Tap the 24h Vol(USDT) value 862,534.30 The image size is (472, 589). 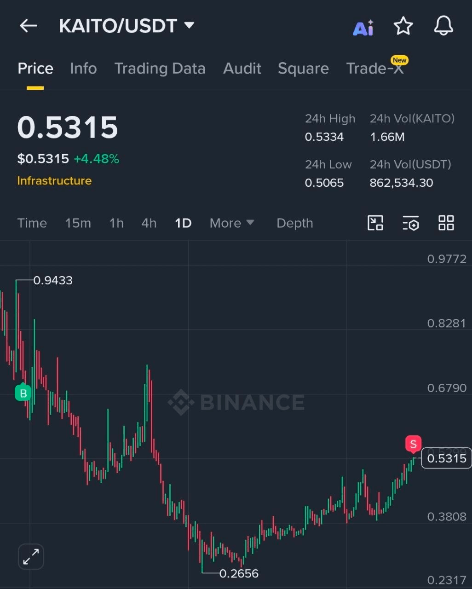point(402,183)
